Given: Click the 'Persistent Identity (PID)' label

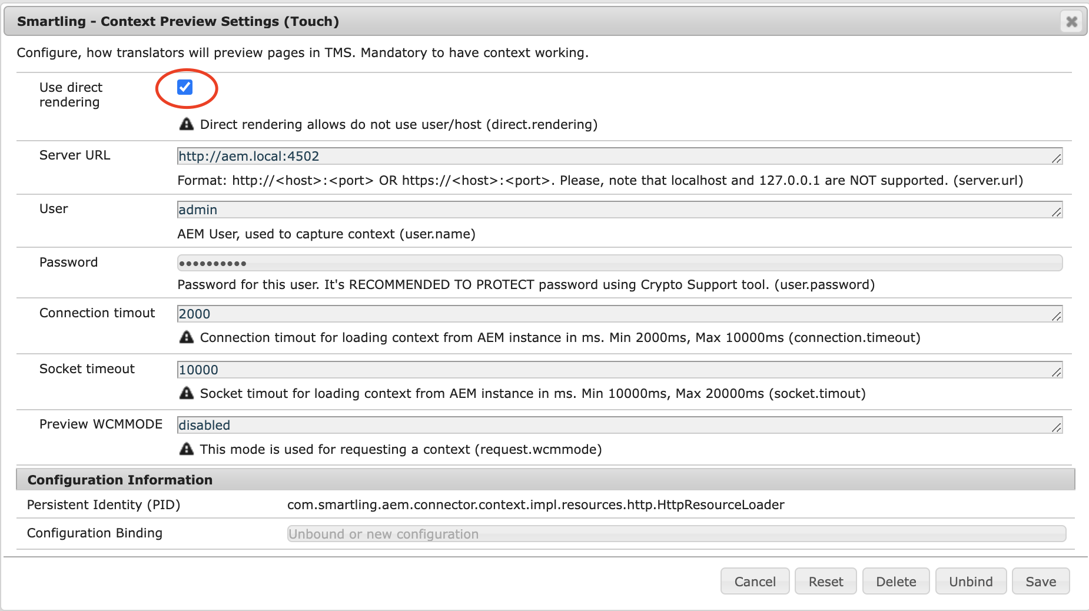Looking at the screenshot, I should click(104, 505).
